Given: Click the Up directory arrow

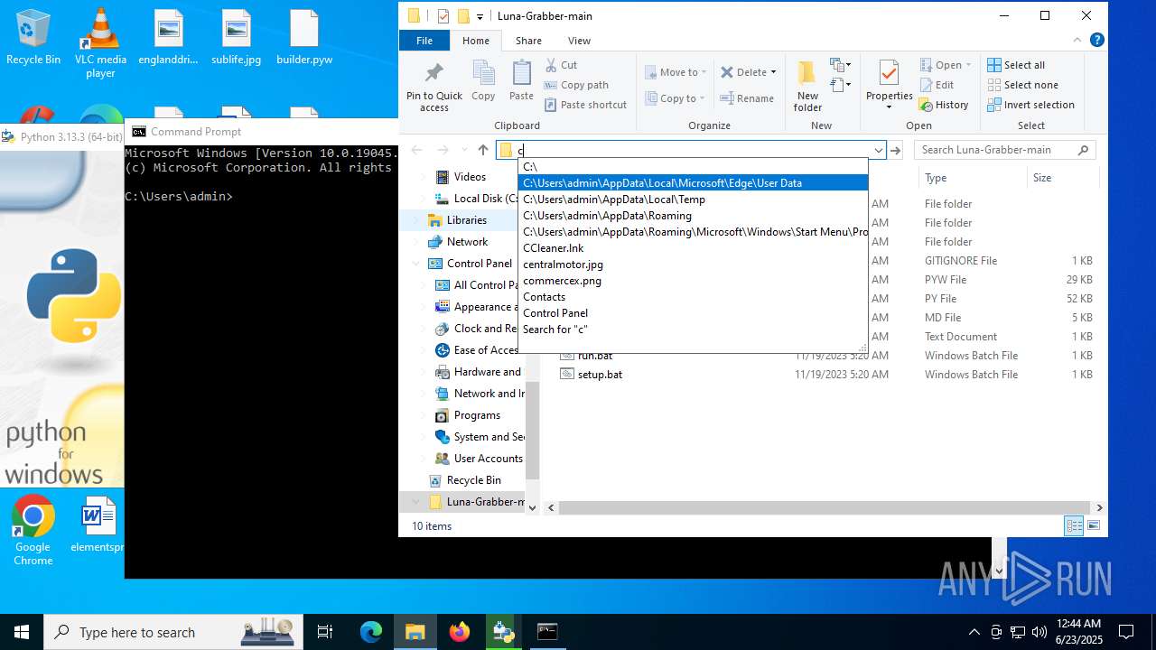Looking at the screenshot, I should point(483,150).
